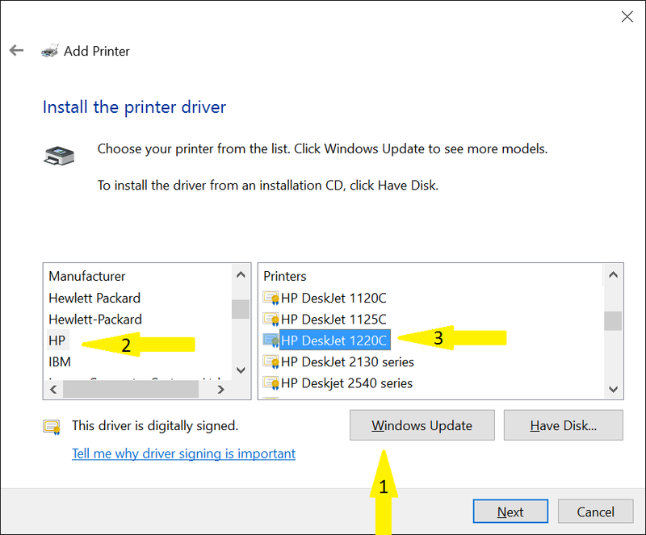Screen dimensions: 646x535
Task: Choose Hewlett-Packard manufacturer entry
Action: [x=95, y=320]
